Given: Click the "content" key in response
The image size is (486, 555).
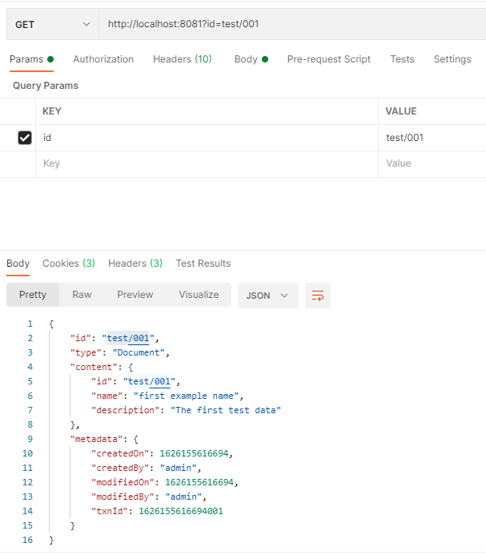Looking at the screenshot, I should click(94, 367).
